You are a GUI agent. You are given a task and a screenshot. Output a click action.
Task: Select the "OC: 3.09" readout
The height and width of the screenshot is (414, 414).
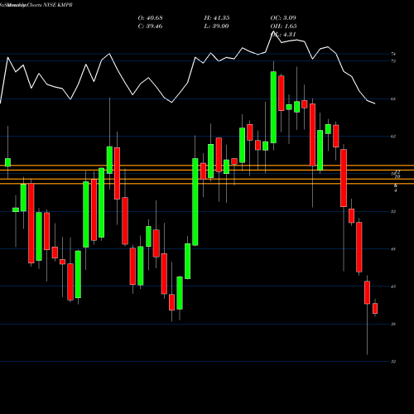pyautogui.click(x=283, y=18)
